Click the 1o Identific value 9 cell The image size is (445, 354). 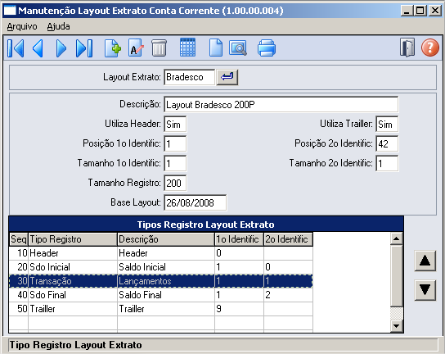tap(239, 309)
